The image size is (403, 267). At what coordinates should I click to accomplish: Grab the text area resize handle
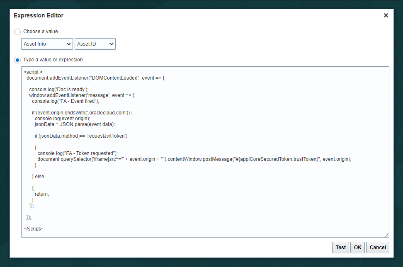[x=387, y=235]
